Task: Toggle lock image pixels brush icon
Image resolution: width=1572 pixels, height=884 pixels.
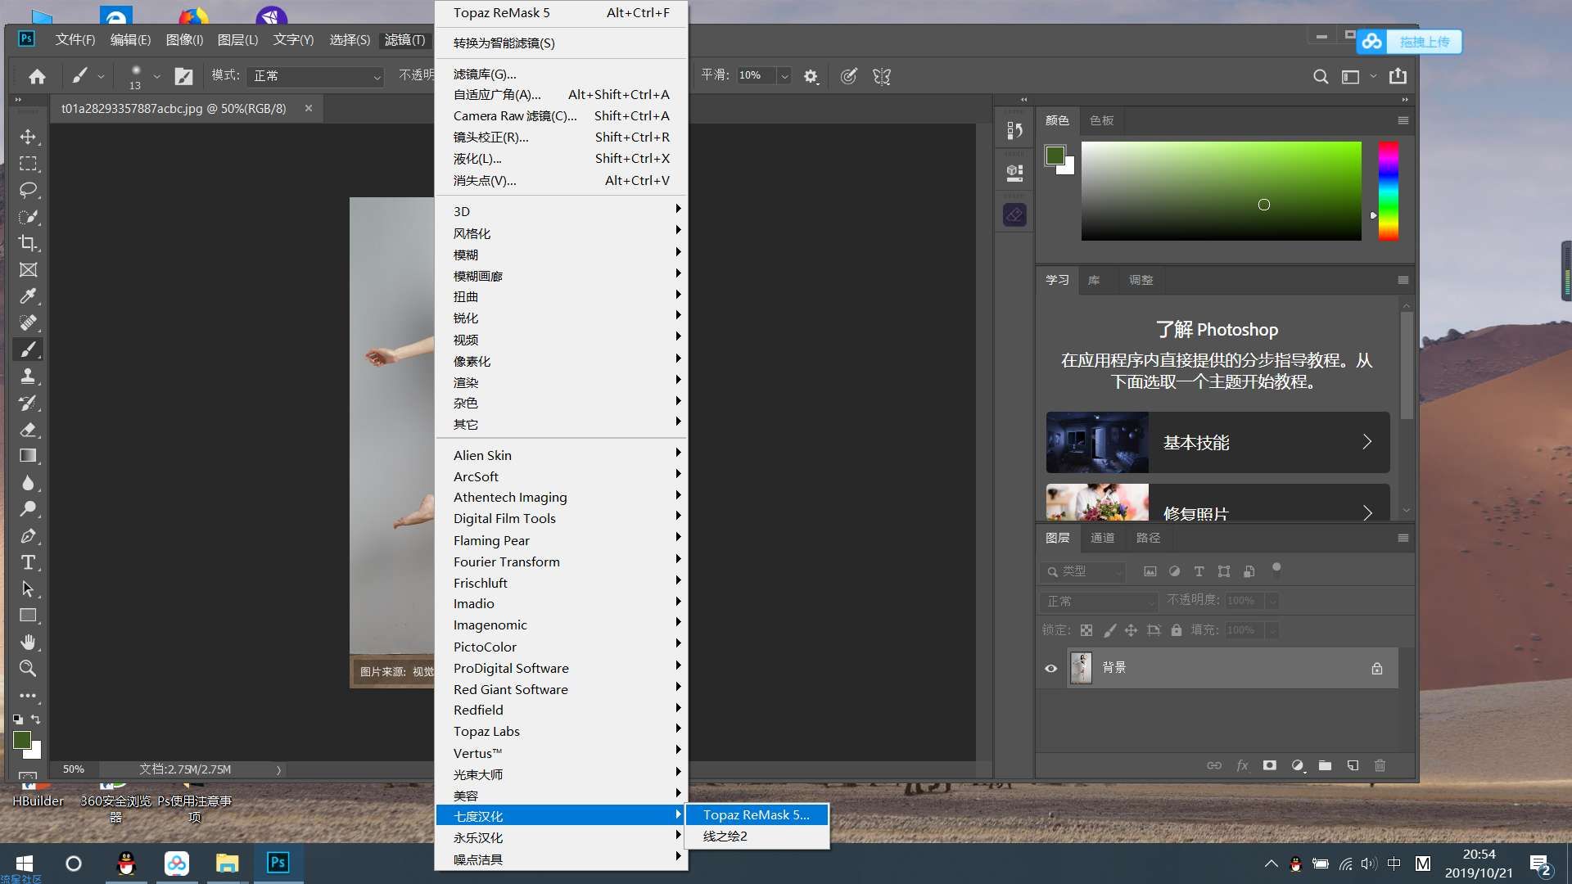Action: (1109, 630)
